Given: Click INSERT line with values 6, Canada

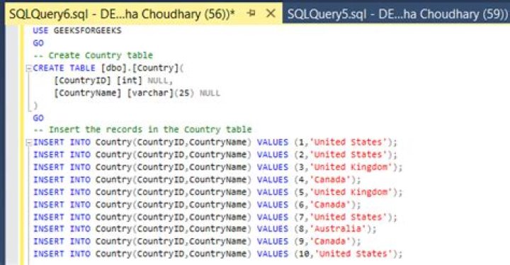Looking at the screenshot, I should 197,205.
